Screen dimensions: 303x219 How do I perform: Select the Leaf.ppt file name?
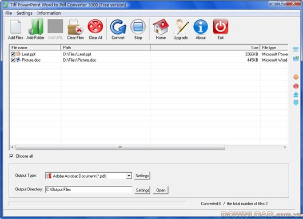click(29, 54)
